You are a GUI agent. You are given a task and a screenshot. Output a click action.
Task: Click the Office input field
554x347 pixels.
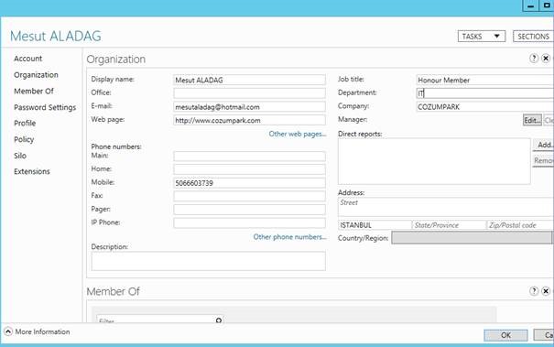point(249,93)
